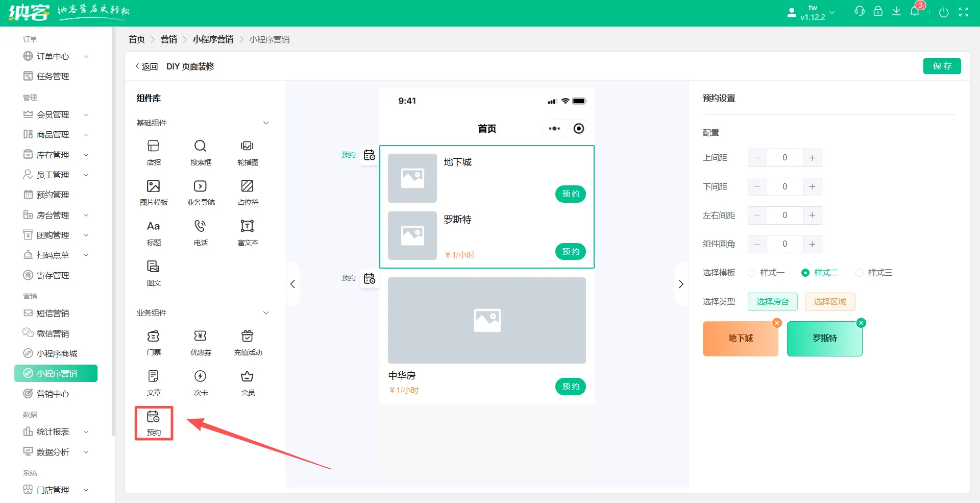Select the 电话 phone component
Viewport: 980px width, 503px height.
[200, 232]
